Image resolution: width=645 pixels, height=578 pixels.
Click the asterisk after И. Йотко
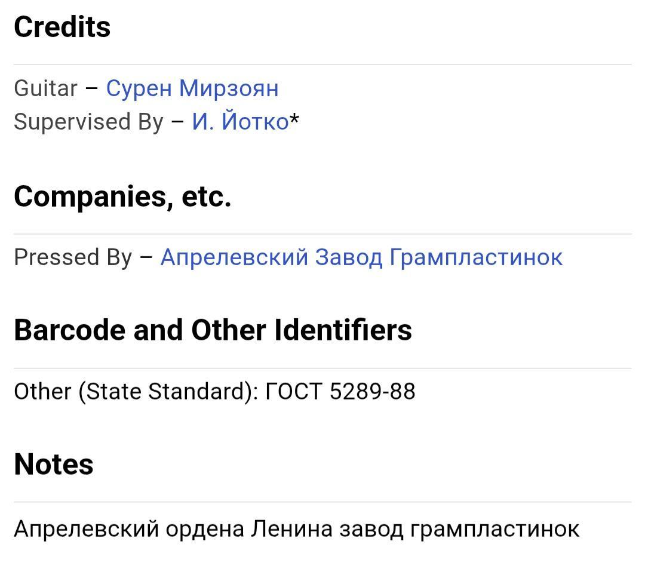(294, 121)
